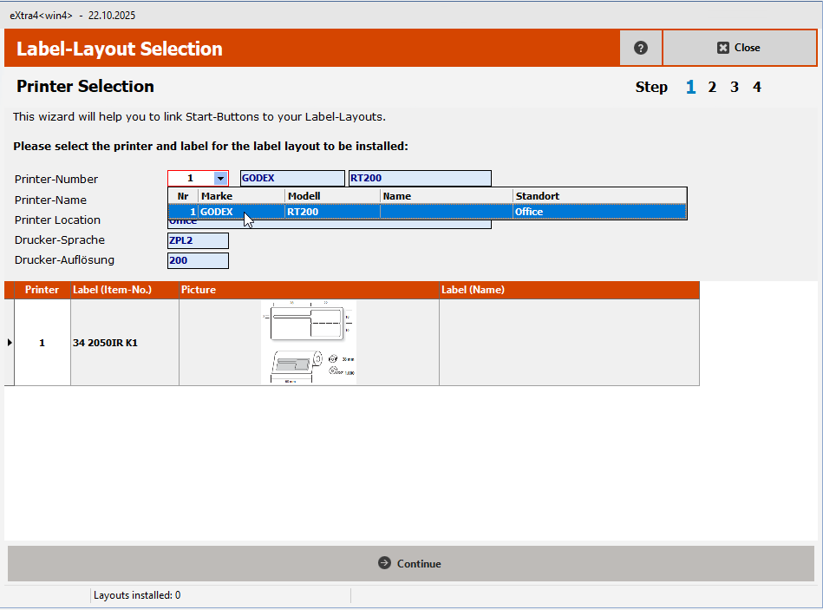Click the Drucker-Auflösung 200 field
The image size is (823, 610).
point(198,260)
